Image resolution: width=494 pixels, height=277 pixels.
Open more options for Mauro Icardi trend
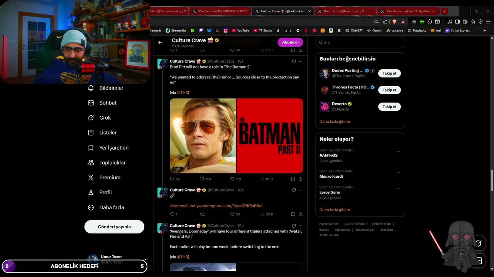(x=398, y=172)
